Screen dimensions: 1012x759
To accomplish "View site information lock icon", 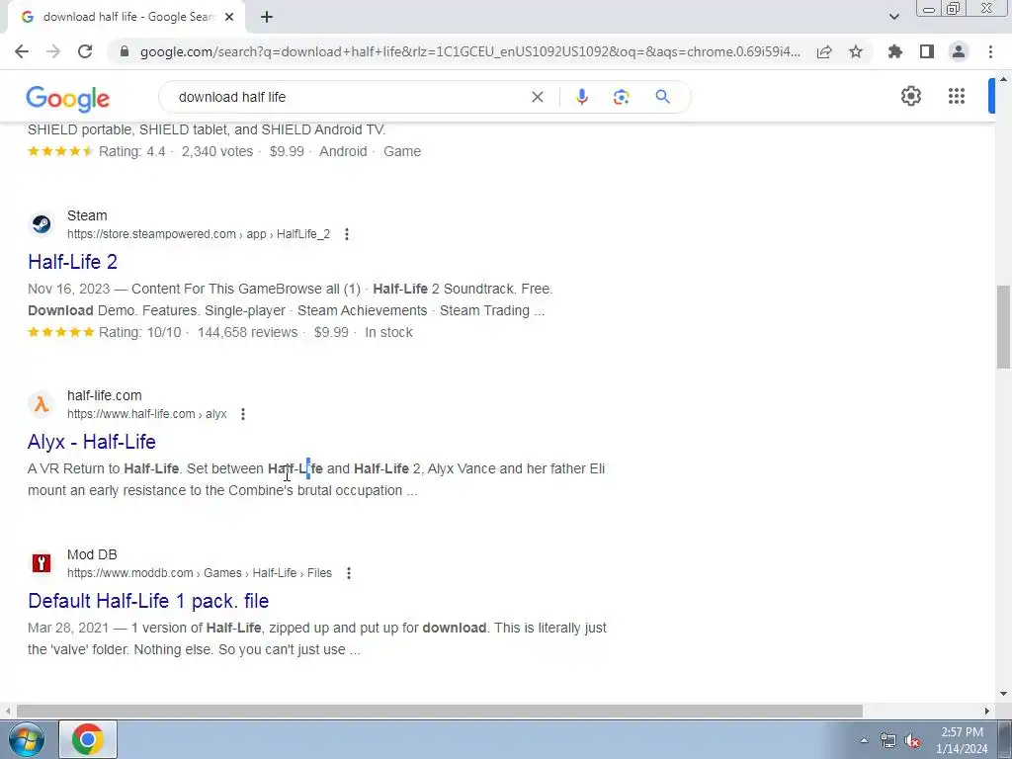I will tap(126, 51).
